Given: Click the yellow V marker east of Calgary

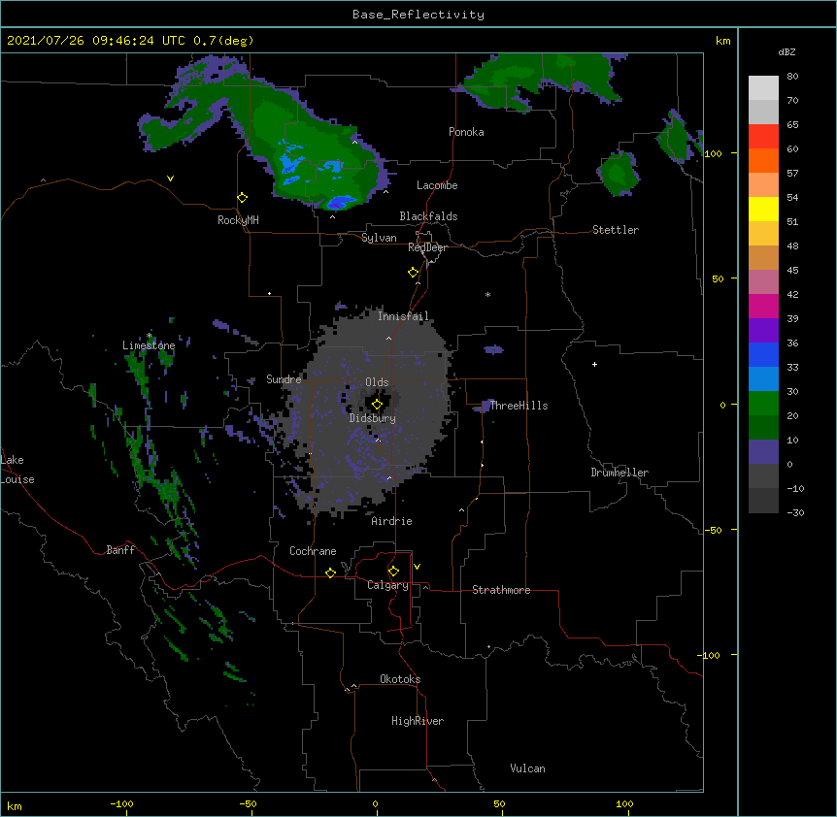Looking at the screenshot, I should coord(417,567).
